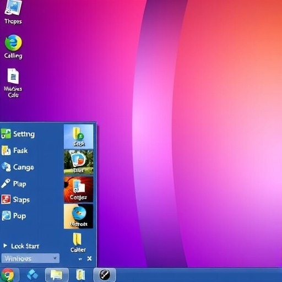282x282 pixels.
Task: Open the document desktop icon labeled Cale
Action: point(13,83)
